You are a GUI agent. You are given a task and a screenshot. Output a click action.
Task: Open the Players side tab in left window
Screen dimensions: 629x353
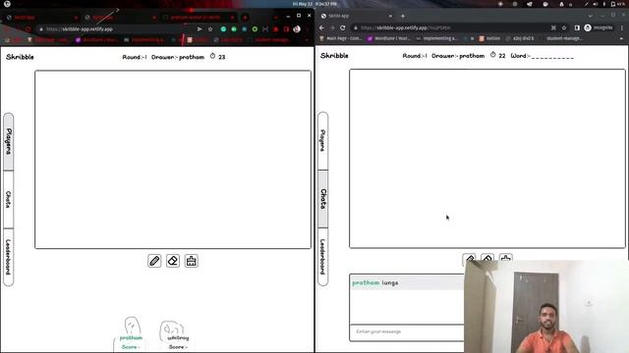pos(9,141)
